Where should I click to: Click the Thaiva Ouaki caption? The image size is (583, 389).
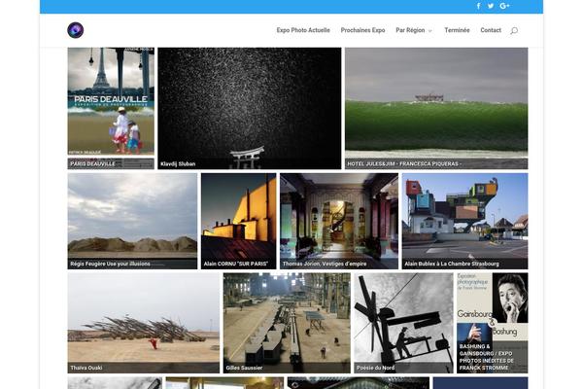point(86,368)
